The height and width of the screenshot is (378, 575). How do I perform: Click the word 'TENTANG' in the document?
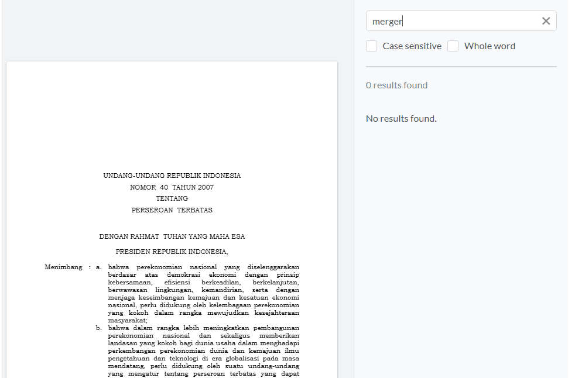click(172, 198)
